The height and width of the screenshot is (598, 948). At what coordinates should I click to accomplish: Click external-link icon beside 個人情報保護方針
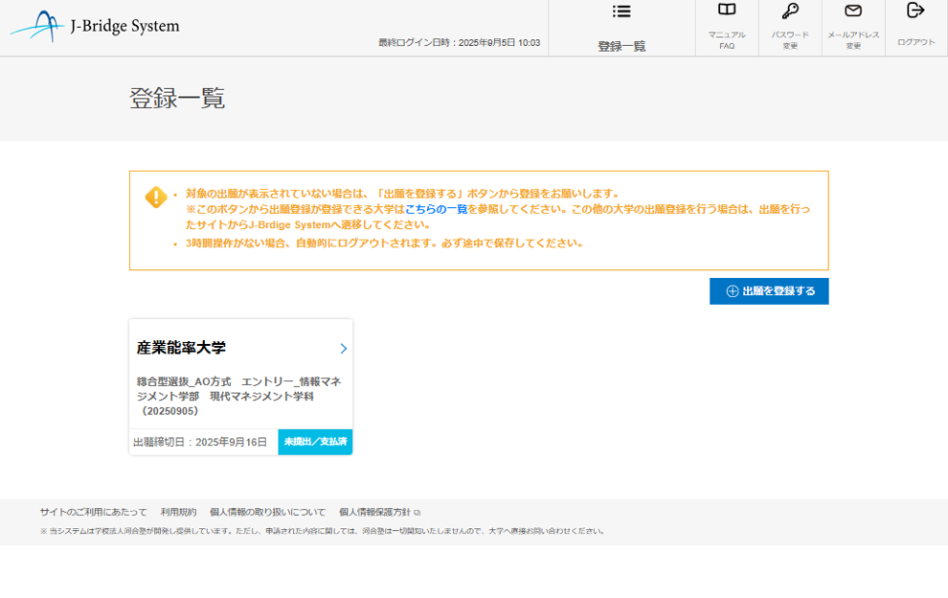point(418,513)
